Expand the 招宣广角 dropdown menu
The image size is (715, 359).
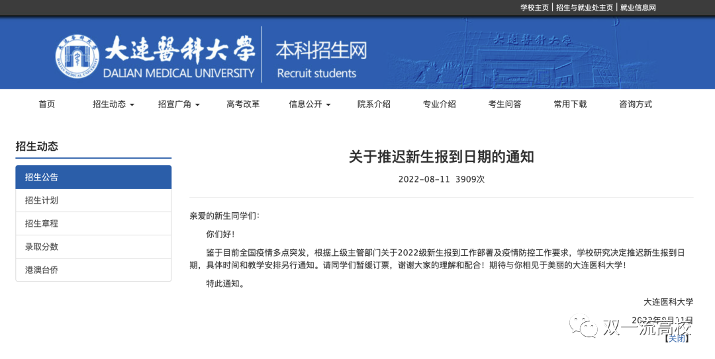coord(179,104)
